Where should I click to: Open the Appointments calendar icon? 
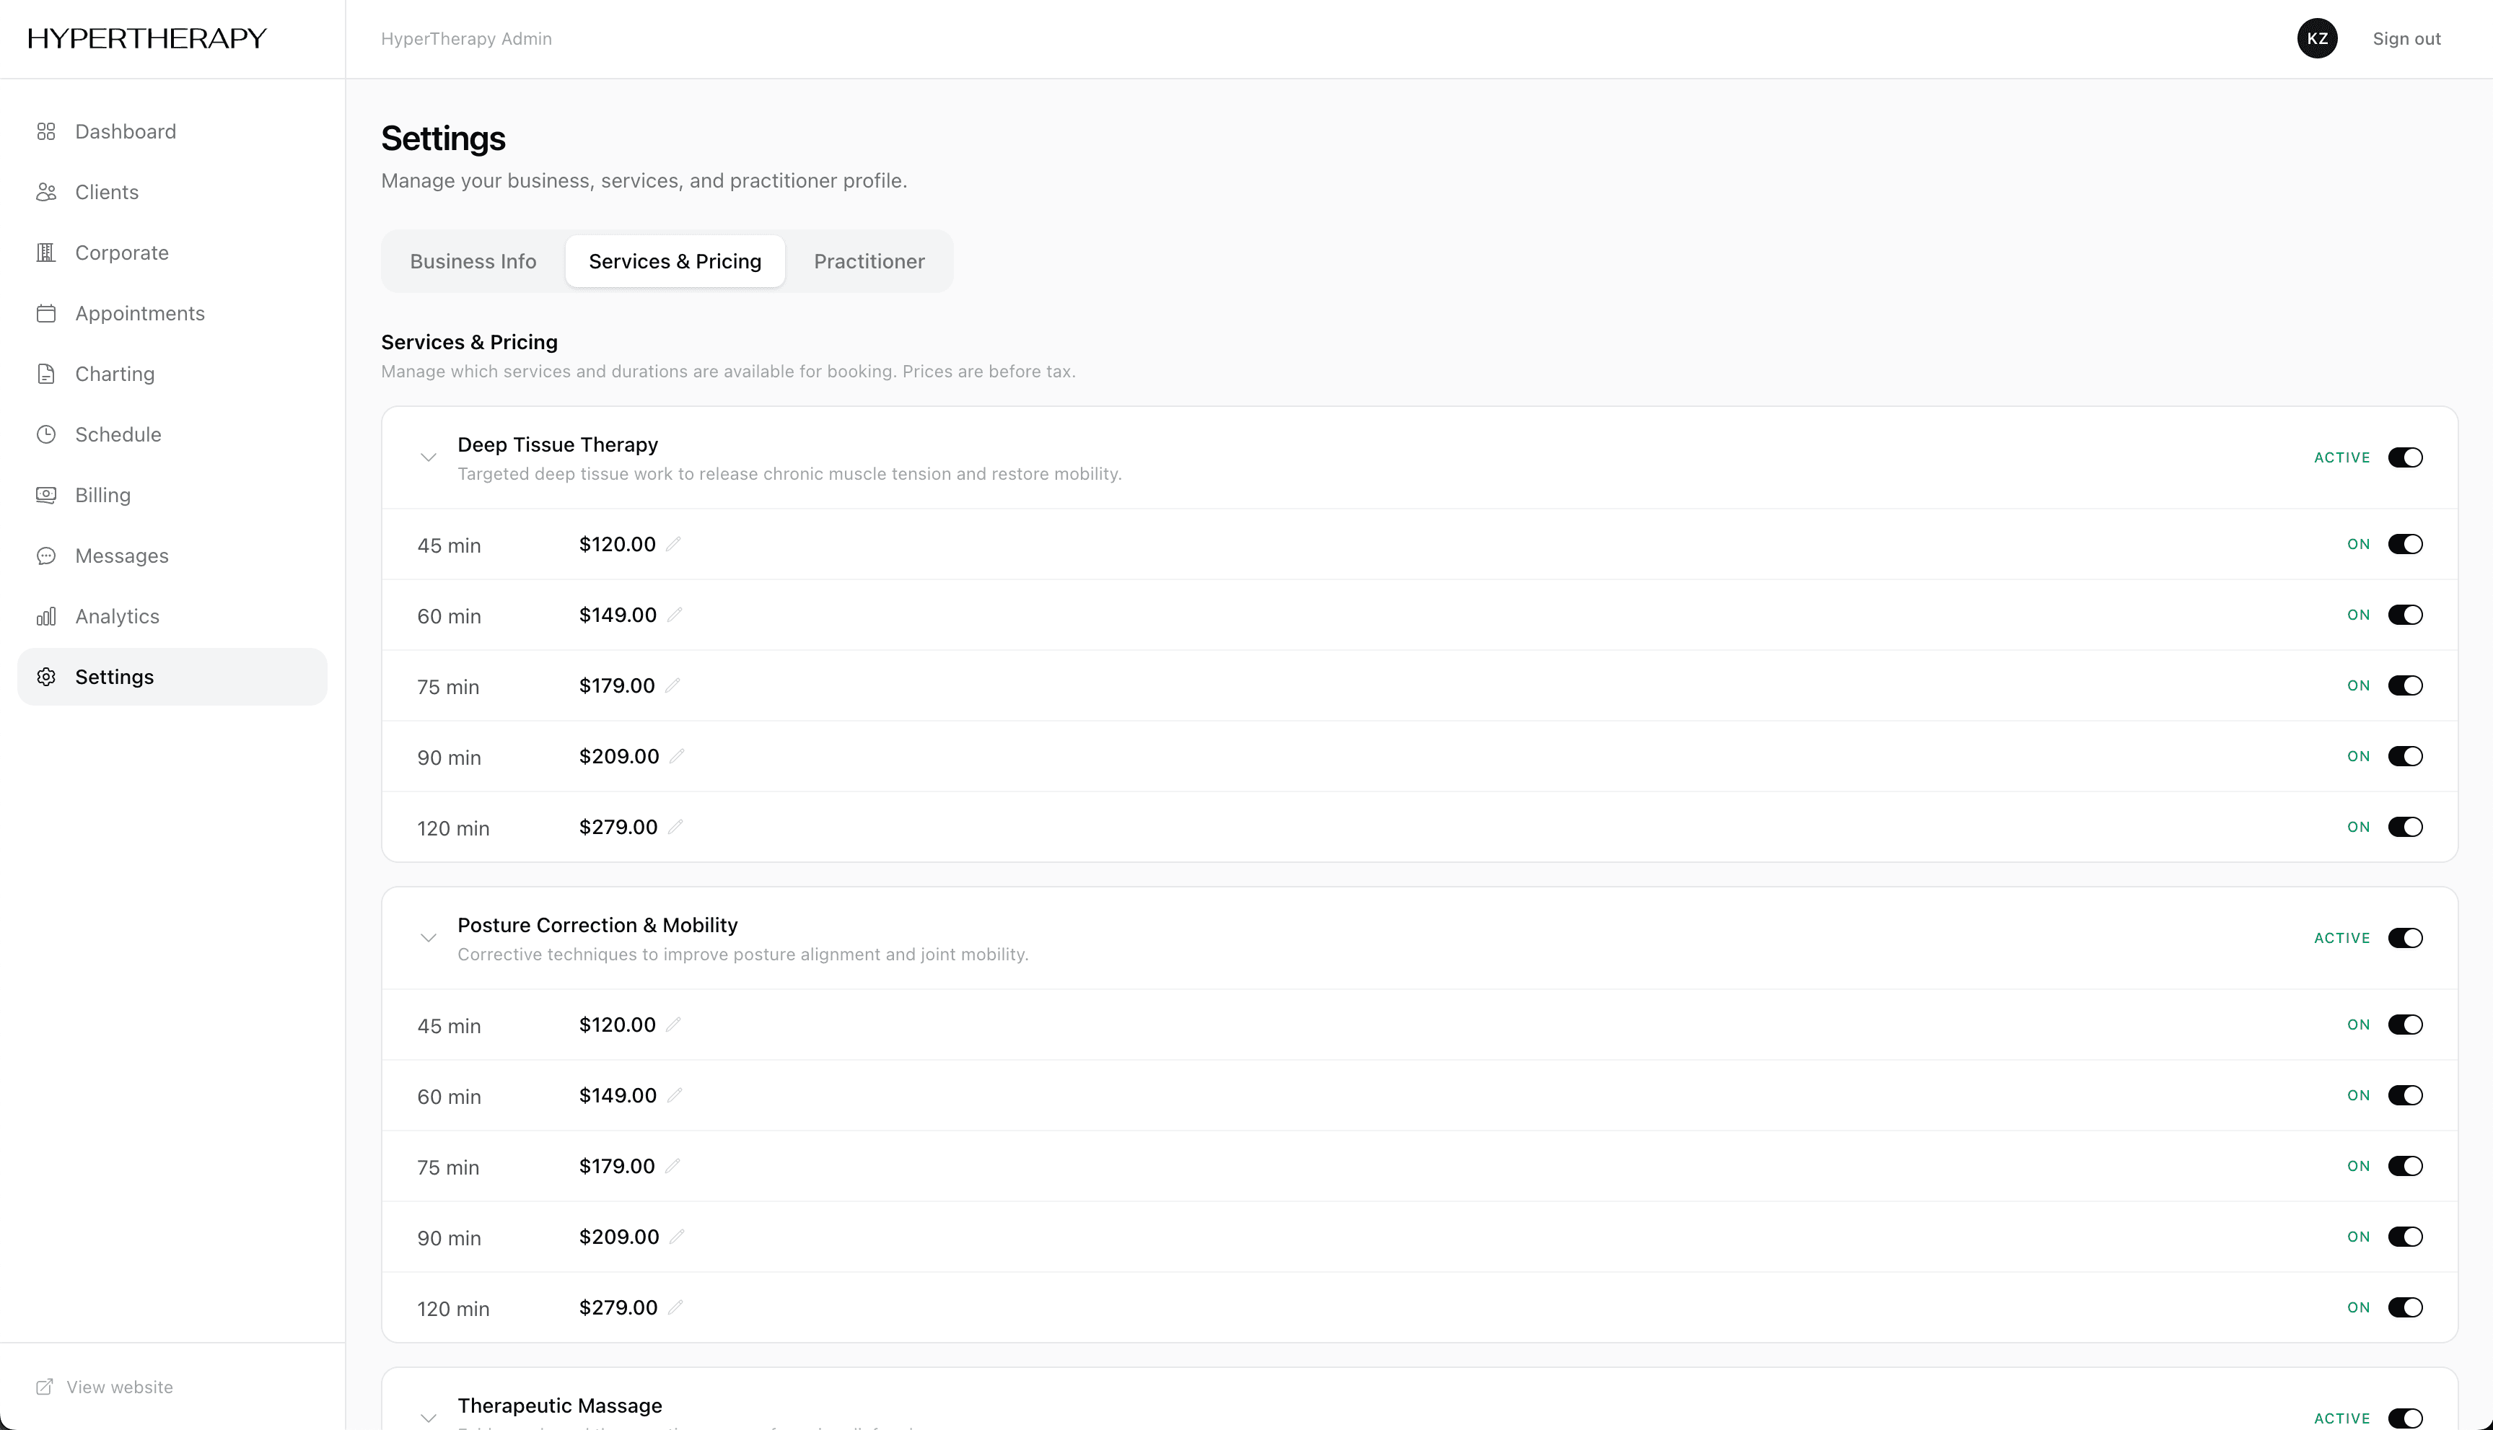[x=46, y=313]
